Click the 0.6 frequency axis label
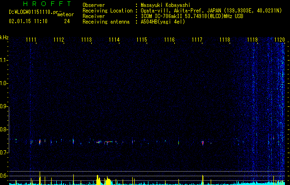This screenshot has width=290, height=185. point(4,176)
